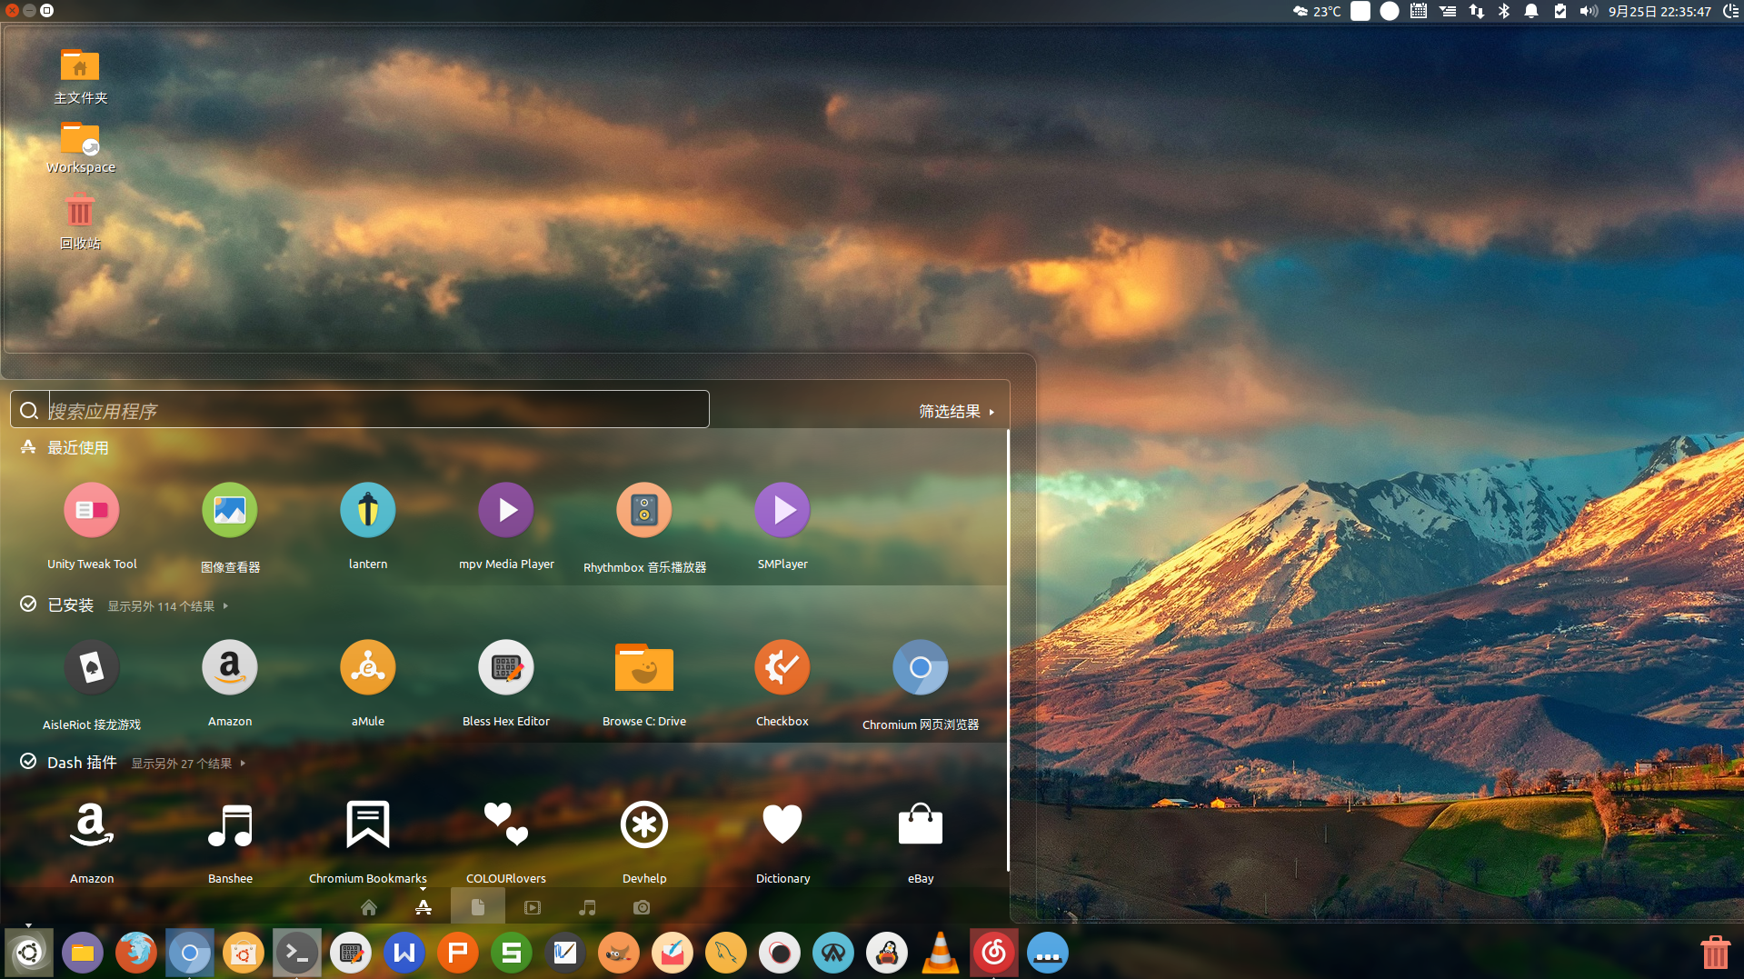The image size is (1744, 979).
Task: Expand 筛选结果 filter results
Action: [x=957, y=412]
